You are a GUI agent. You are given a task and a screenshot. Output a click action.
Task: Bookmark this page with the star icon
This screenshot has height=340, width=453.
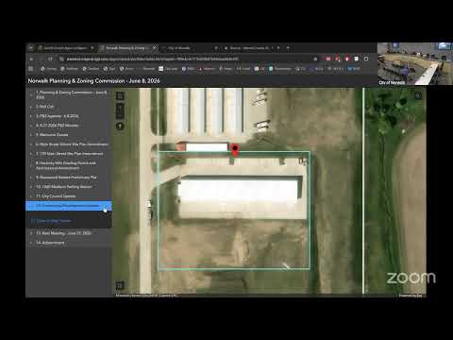pos(315,59)
